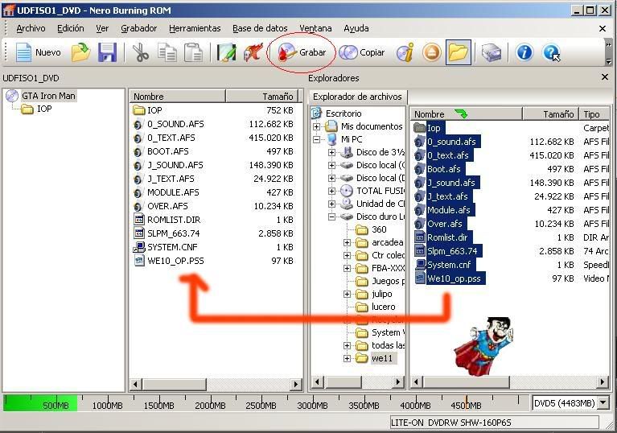Image resolution: width=617 pixels, height=433 pixels.
Task: Collapse the Mi PC tree node
Action: click(316, 139)
